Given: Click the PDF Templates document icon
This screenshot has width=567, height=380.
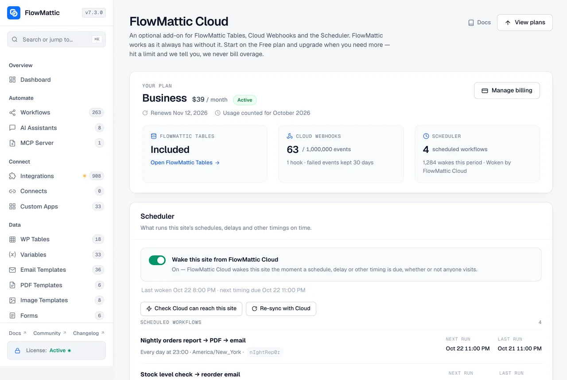Looking at the screenshot, I should click(12, 285).
